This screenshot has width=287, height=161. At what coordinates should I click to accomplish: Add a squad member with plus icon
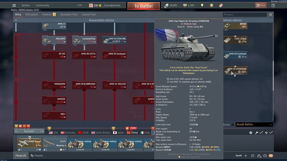(x=245, y=156)
